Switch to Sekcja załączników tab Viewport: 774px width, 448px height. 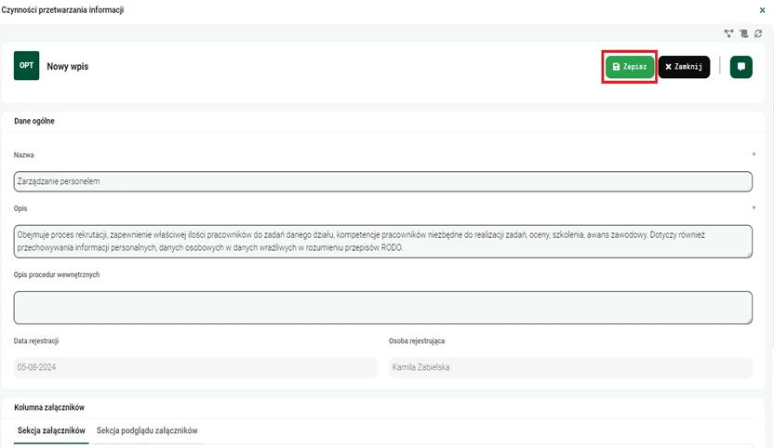pos(51,431)
